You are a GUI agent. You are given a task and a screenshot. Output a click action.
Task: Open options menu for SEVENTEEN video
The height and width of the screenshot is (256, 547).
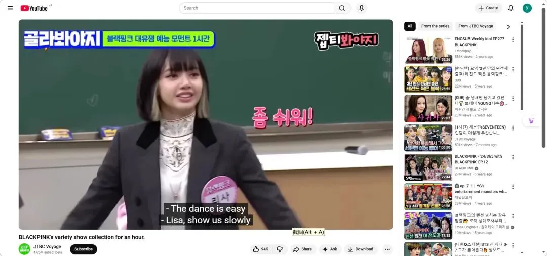point(513,128)
